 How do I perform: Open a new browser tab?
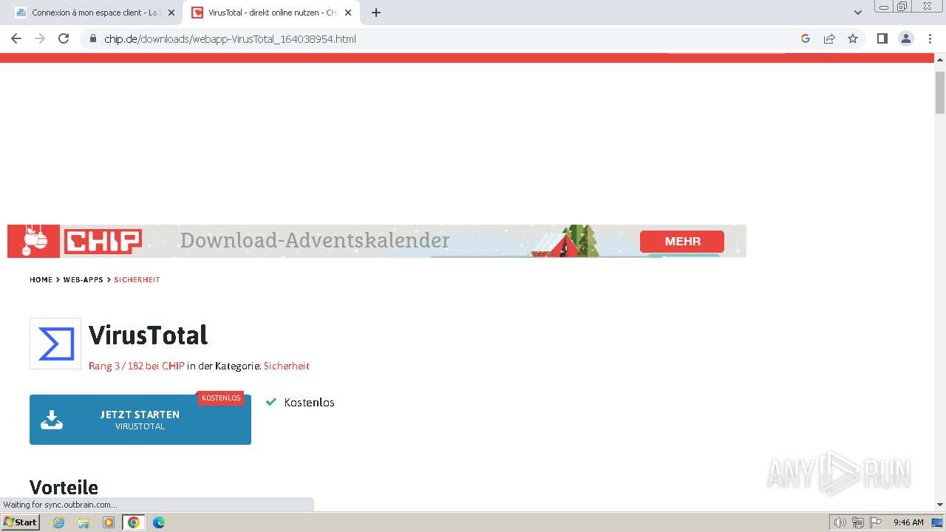(x=376, y=13)
